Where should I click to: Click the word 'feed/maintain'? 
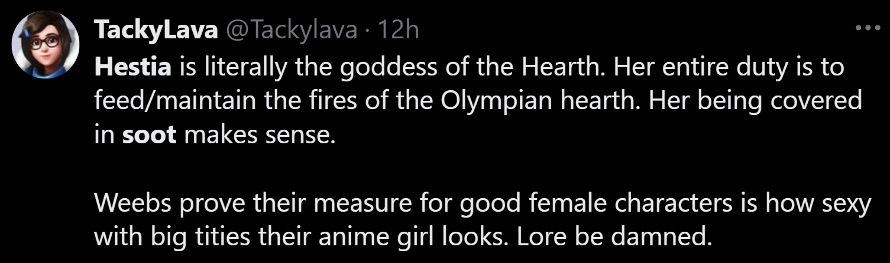pyautogui.click(x=169, y=103)
